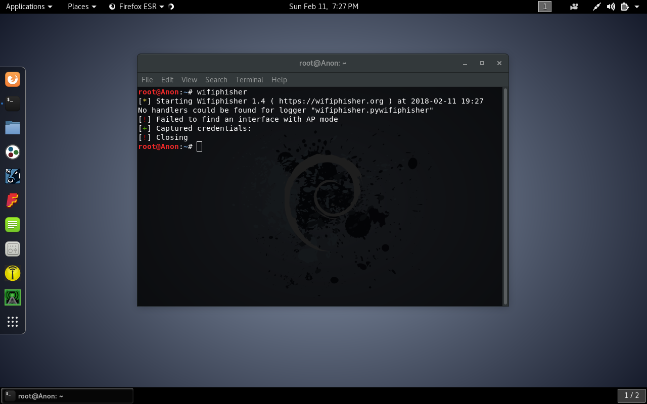This screenshot has width=647, height=404.
Task: Expand the Firefox ESR dropdown in top bar
Action: (162, 7)
